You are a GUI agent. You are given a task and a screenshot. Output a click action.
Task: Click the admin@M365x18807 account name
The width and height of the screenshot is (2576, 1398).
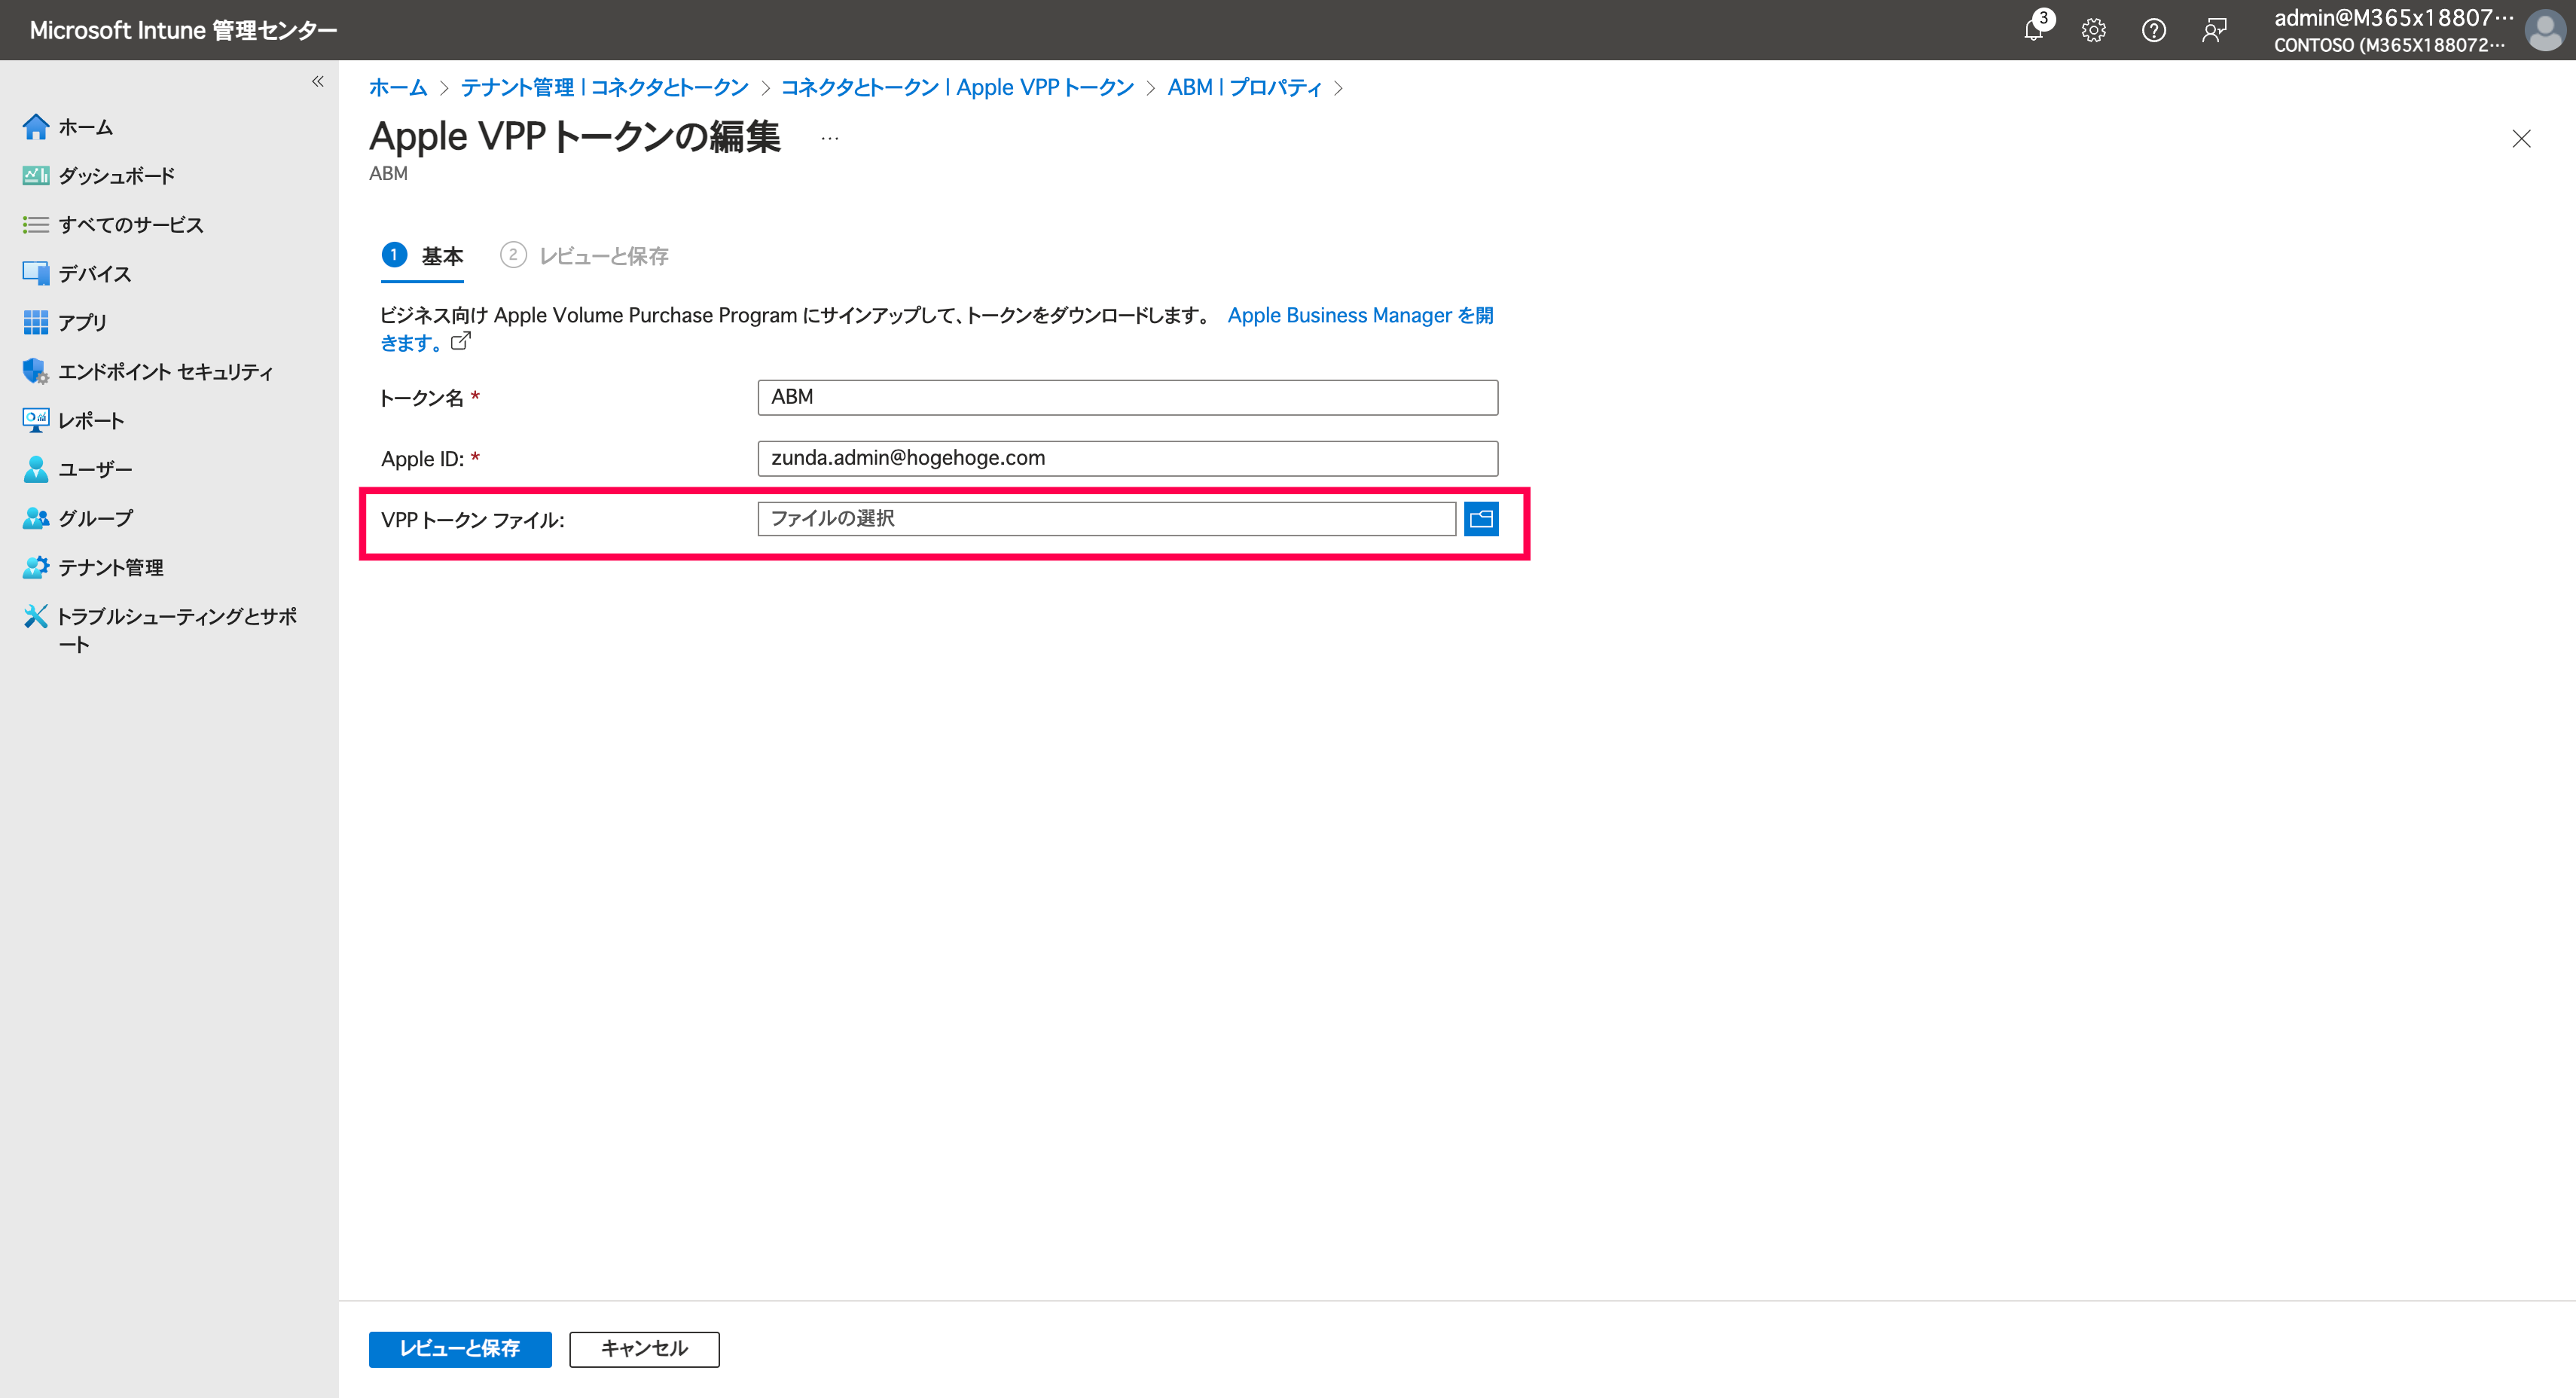(2392, 18)
